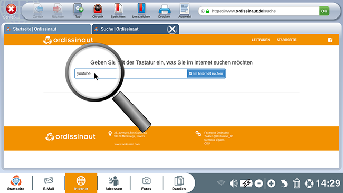This screenshot has width=343, height=193.
Task: Click the minus zoom-out icon
Action: (x=259, y=183)
